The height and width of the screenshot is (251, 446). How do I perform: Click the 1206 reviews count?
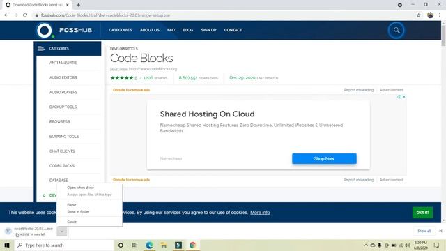tap(155, 77)
